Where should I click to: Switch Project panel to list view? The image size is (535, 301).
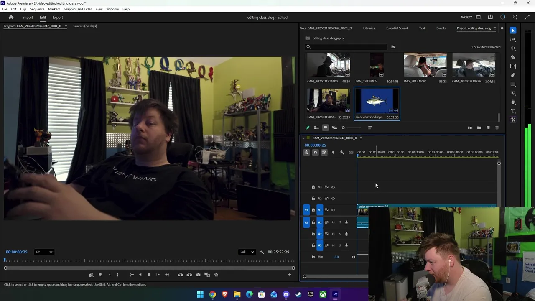(x=316, y=128)
